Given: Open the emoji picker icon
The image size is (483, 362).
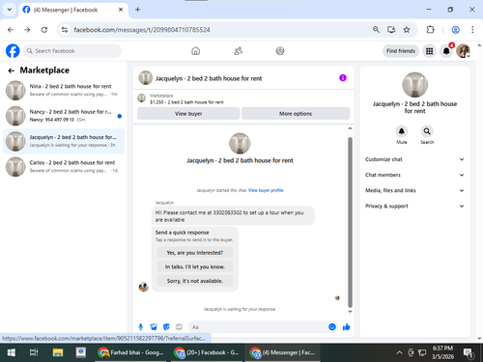Looking at the screenshot, I should coord(332,327).
